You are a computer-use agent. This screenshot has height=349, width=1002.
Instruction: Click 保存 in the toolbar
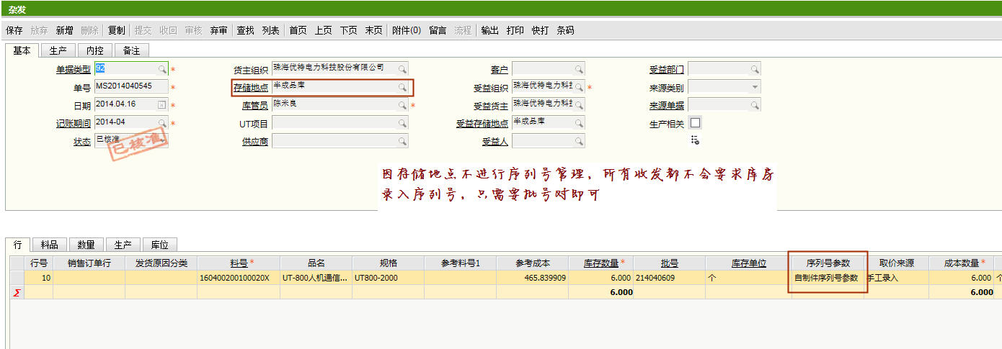click(14, 30)
